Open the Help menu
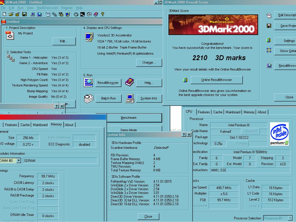This screenshot has width=296, height=222. coord(79,8)
